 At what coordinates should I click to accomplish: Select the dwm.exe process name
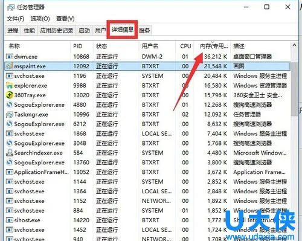[x=26, y=57]
